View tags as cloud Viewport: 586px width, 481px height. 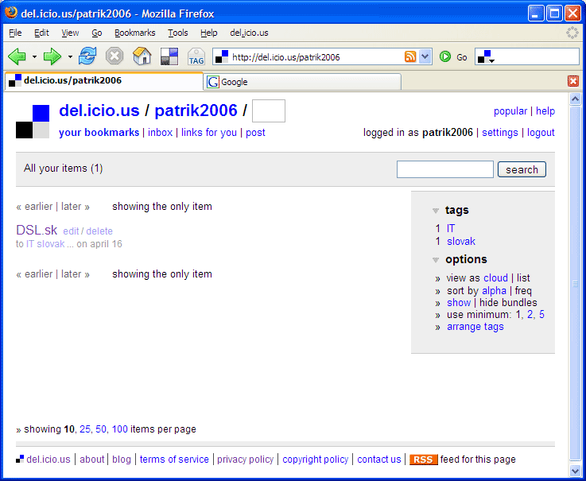(495, 278)
